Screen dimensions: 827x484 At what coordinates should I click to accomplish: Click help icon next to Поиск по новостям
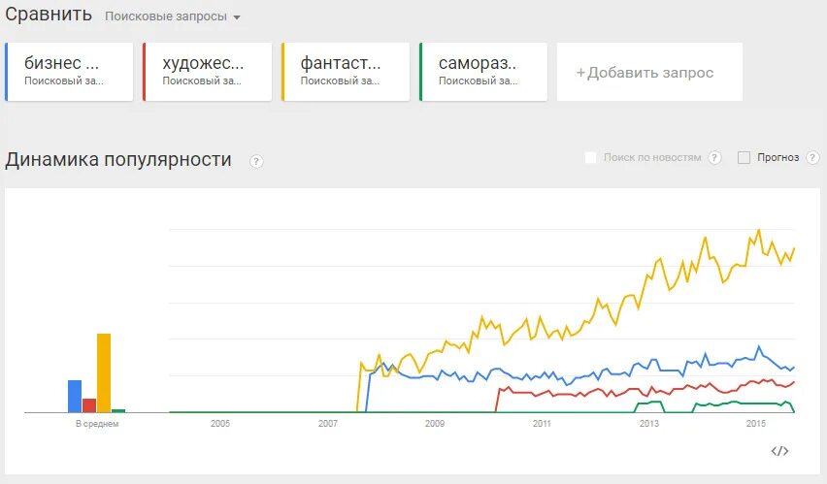[x=714, y=157]
